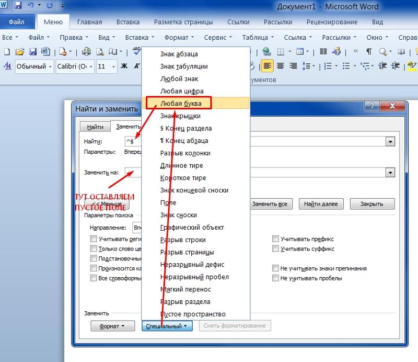Click the Print icon in the toolbar
418x362 pixels.
tap(86, 51)
